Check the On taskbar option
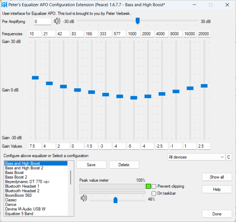The width and height of the screenshot is (236, 222). point(154,193)
